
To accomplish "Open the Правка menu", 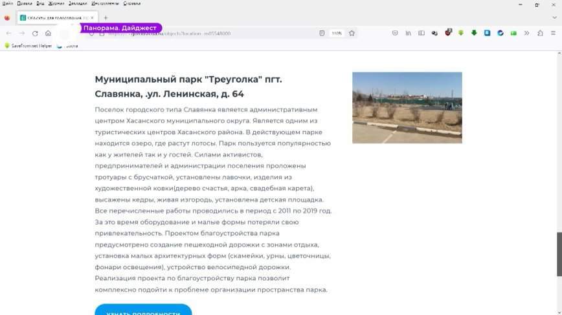I will click(25, 4).
